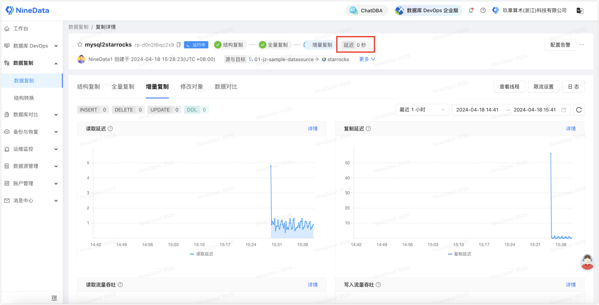599x305 pixels.
Task: Select 数据复制 submenu item
Action: point(31,81)
